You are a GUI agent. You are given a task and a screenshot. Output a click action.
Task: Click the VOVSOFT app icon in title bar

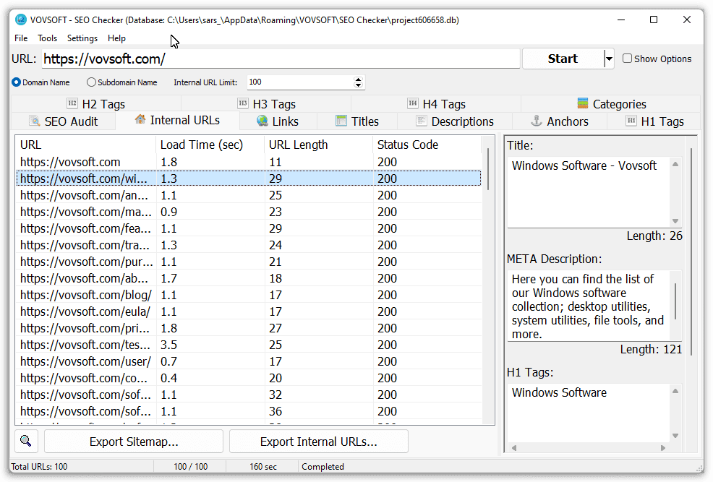coord(20,20)
